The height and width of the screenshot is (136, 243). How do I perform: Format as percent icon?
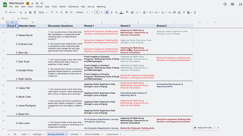(57, 12)
